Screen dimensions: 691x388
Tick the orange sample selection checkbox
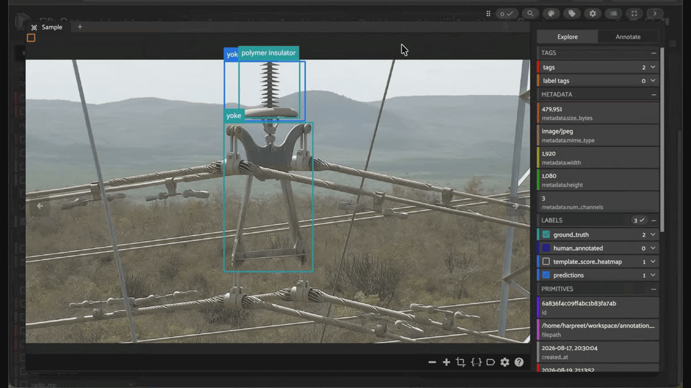(x=31, y=38)
